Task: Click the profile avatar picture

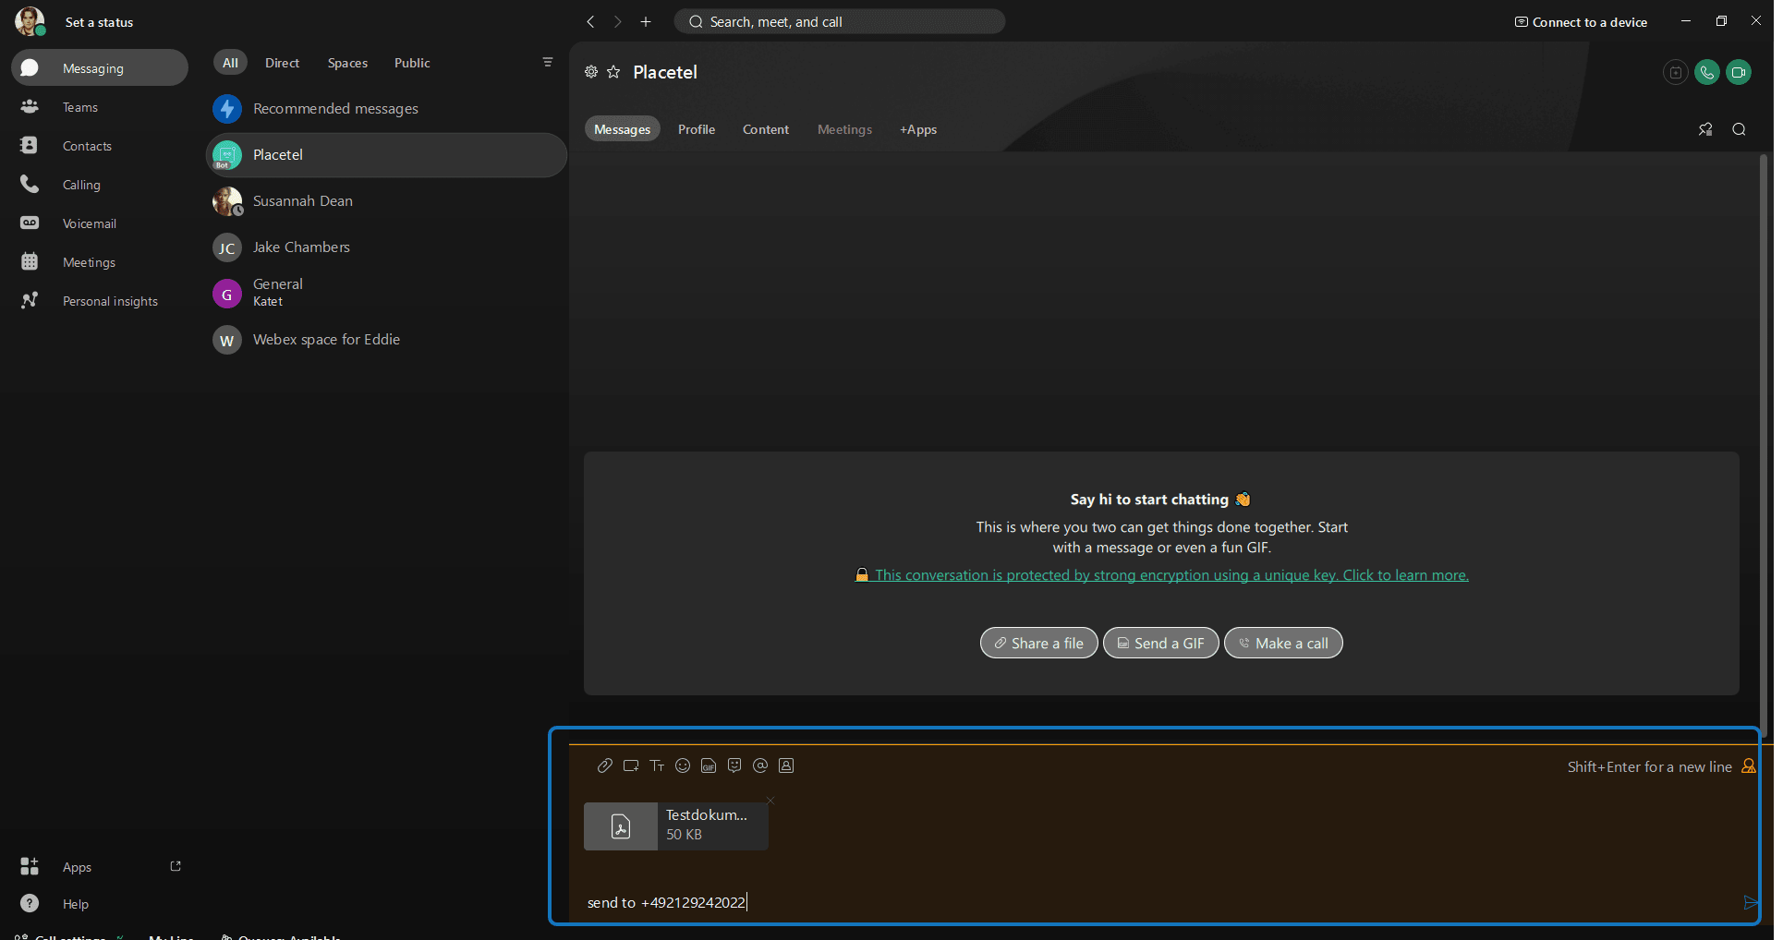Action: pyautogui.click(x=30, y=21)
